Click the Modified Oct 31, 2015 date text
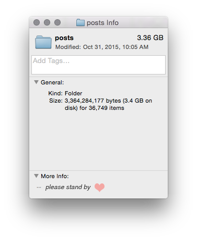197x237 pixels. 102,47
